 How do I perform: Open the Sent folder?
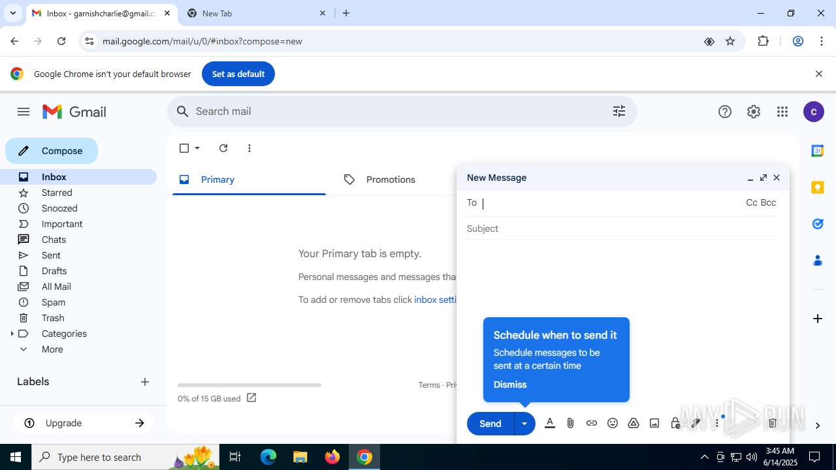coord(51,255)
